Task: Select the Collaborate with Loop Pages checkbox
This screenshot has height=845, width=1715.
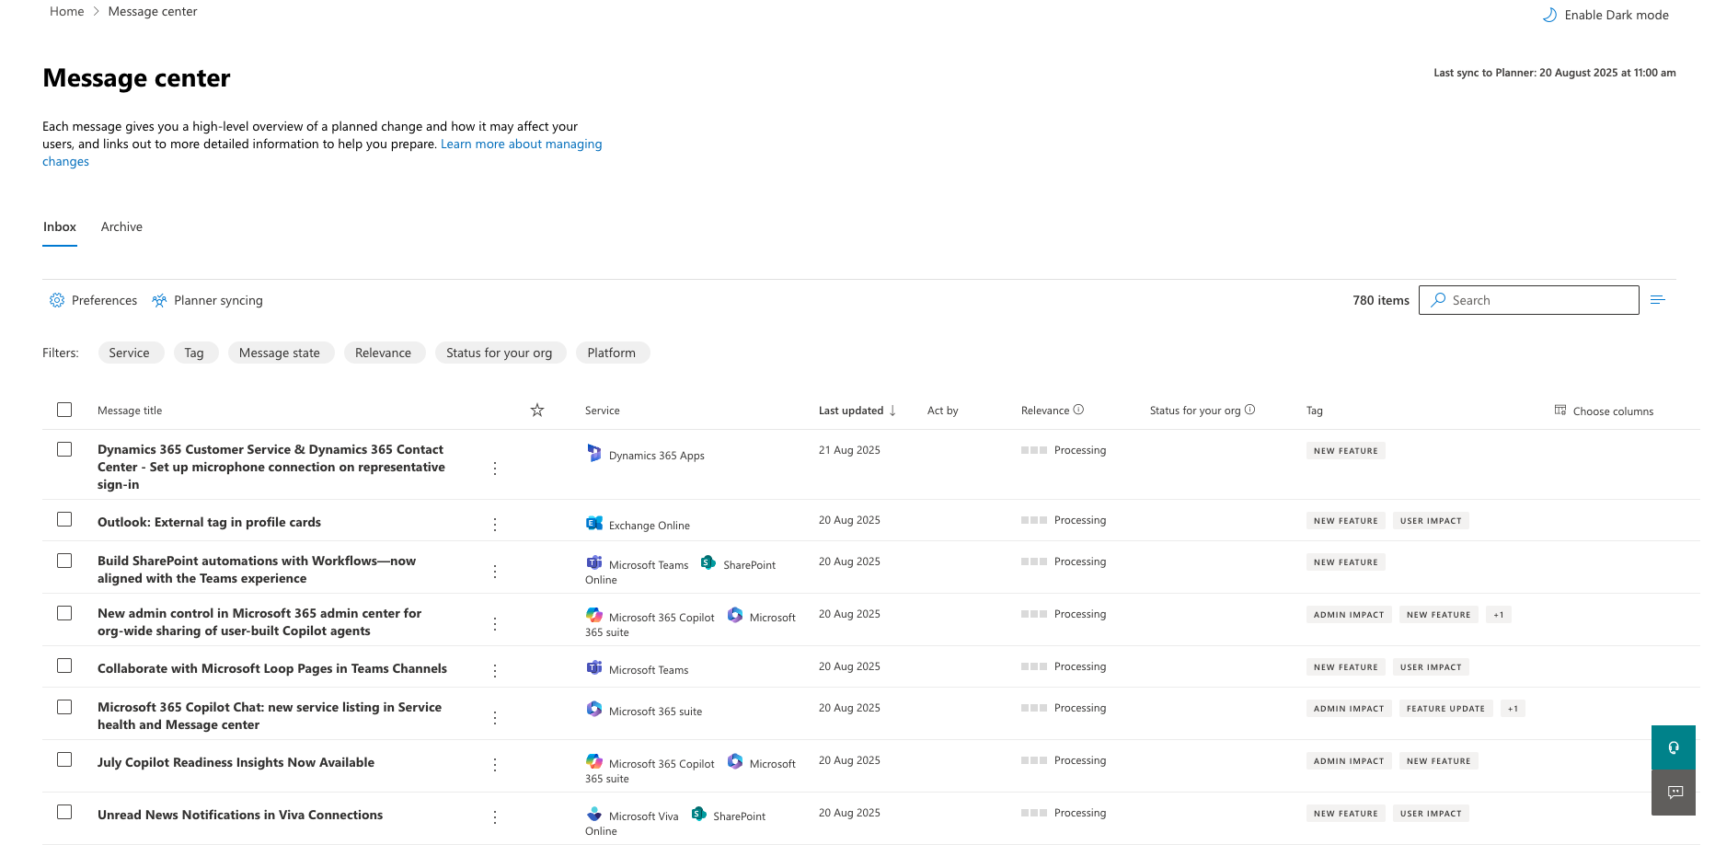Action: pos(64,666)
